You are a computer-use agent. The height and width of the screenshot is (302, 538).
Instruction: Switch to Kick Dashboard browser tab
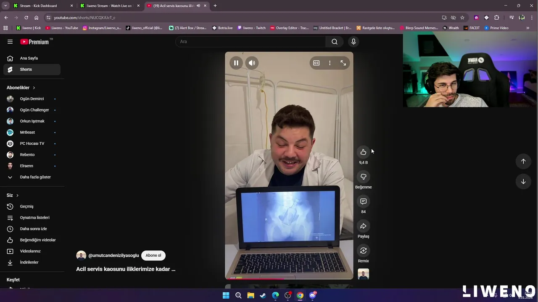pyautogui.click(x=42, y=6)
